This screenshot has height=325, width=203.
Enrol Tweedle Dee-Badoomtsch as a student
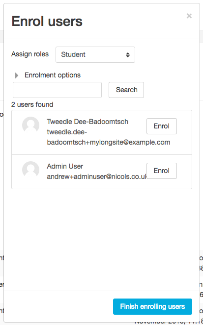162,126
